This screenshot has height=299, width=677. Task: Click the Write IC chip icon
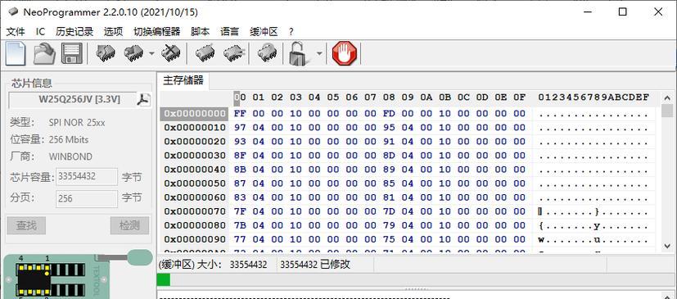[134, 53]
